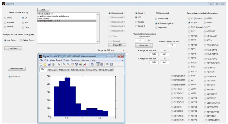Click the Show fEIT button

117,45
